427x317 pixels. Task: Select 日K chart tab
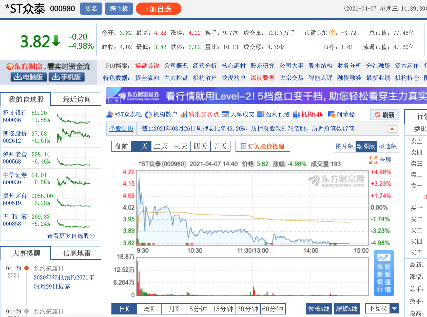coord(124,309)
